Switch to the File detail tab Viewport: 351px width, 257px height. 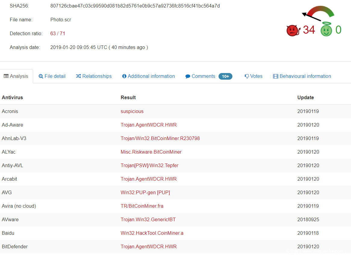coord(55,76)
